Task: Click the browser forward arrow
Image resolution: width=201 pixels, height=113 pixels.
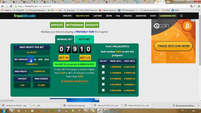Action: (7, 6)
